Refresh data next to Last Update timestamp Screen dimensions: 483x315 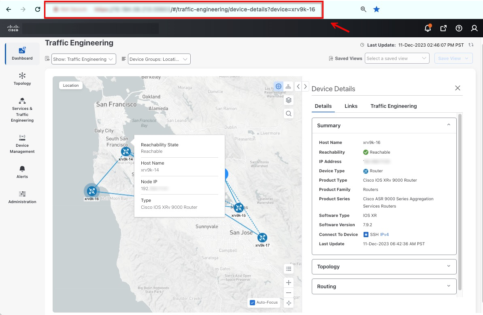471,45
